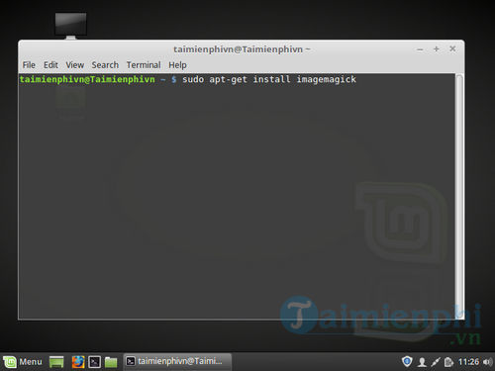Open the Terminal menu
495x371 pixels.
[144, 65]
